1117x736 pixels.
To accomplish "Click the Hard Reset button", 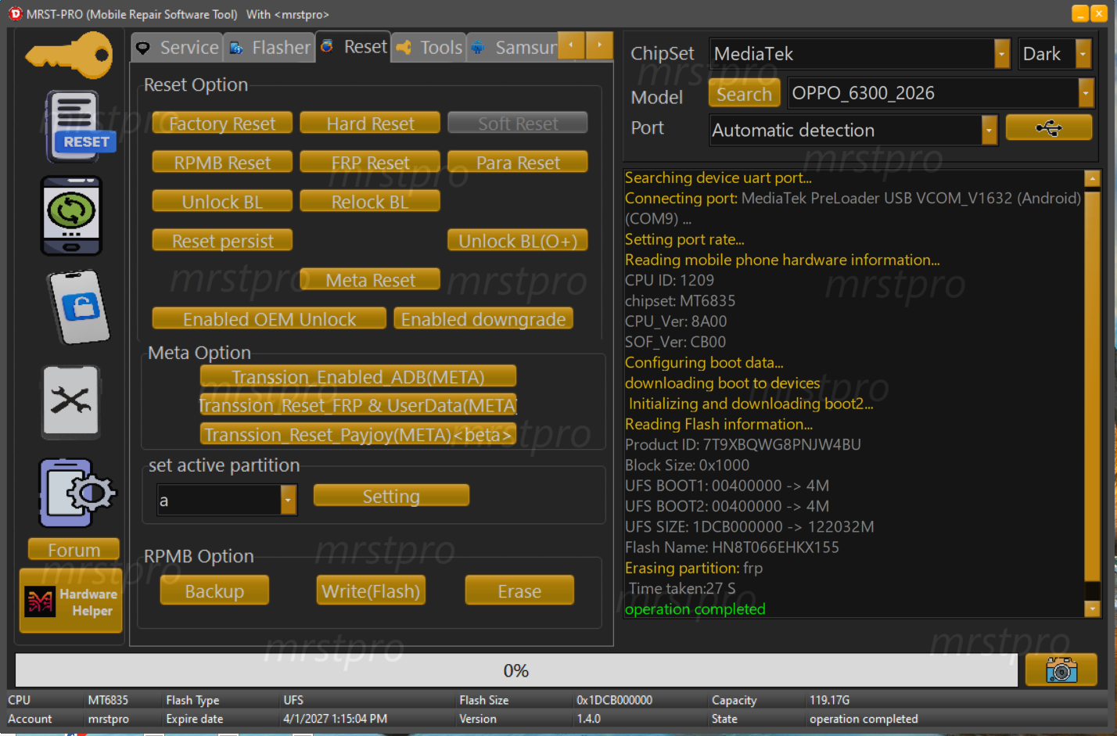I will [370, 124].
